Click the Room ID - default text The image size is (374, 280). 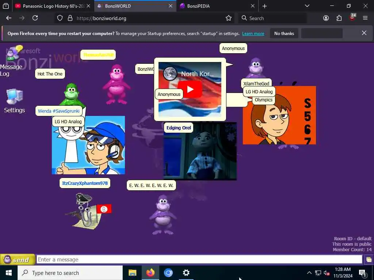[x=352, y=238]
